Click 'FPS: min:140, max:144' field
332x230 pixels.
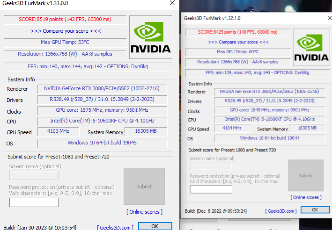click(88, 67)
